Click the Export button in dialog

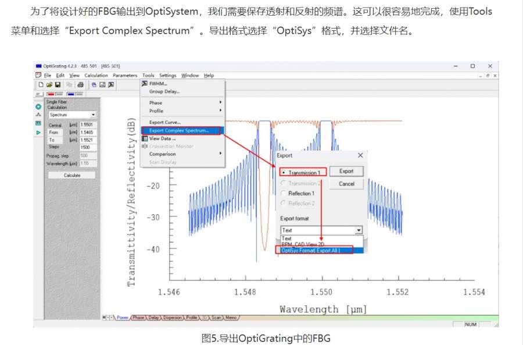346,171
